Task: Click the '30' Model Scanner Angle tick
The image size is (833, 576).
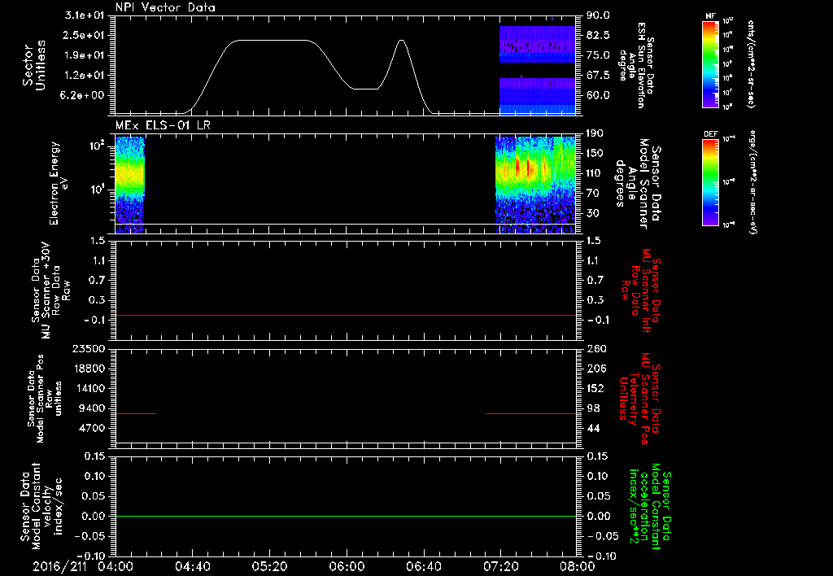Action: click(592, 213)
